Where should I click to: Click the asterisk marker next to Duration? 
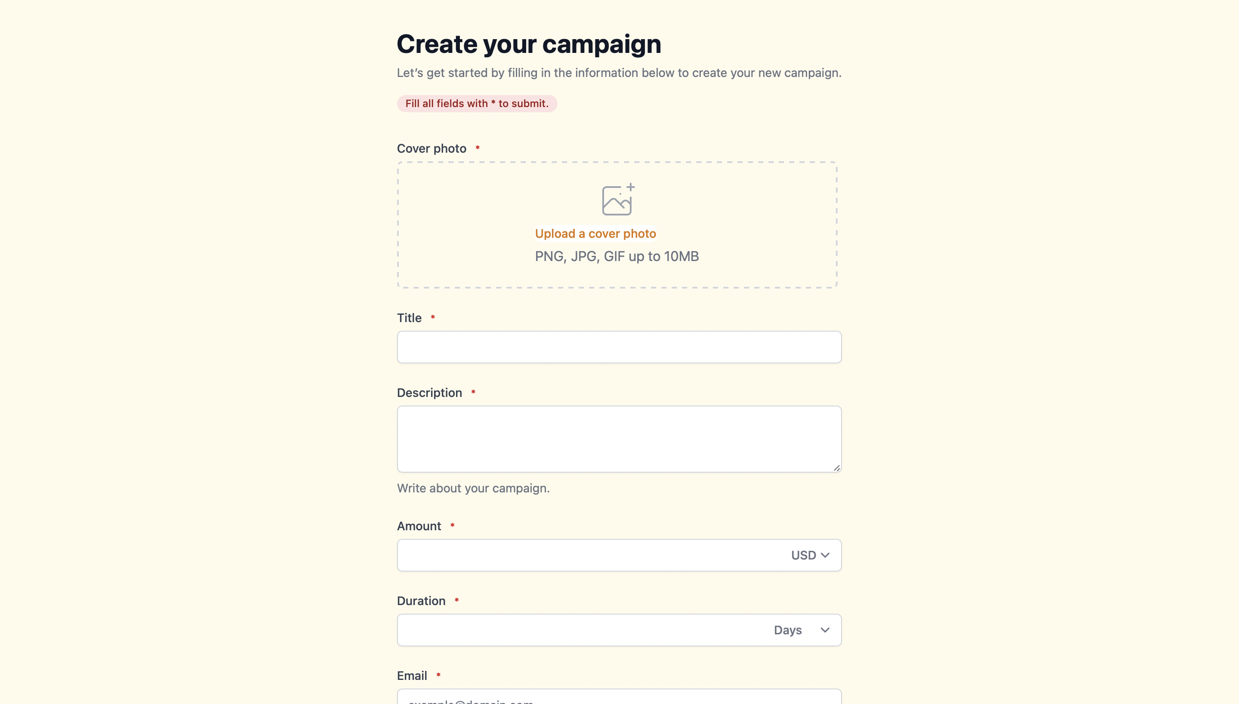point(457,600)
